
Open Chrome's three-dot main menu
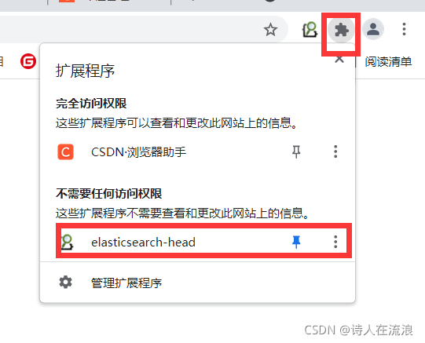(404, 29)
